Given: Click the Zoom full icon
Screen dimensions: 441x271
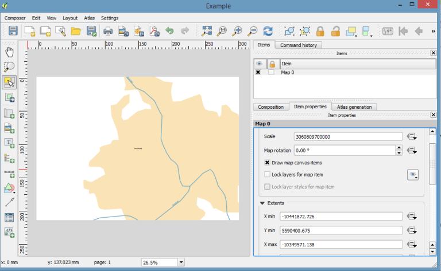Looking at the screenshot, I should pyautogui.click(x=207, y=31).
